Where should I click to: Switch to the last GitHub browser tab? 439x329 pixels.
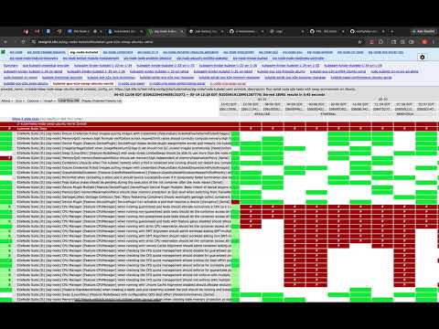point(367,31)
